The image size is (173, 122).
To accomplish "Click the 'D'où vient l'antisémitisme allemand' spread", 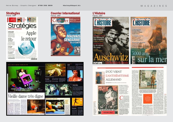I will pos(130,91).
